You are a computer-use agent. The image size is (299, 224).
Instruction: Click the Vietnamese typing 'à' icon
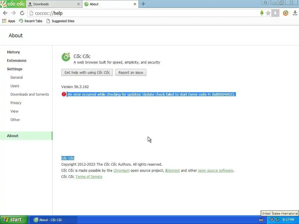click(x=262, y=13)
